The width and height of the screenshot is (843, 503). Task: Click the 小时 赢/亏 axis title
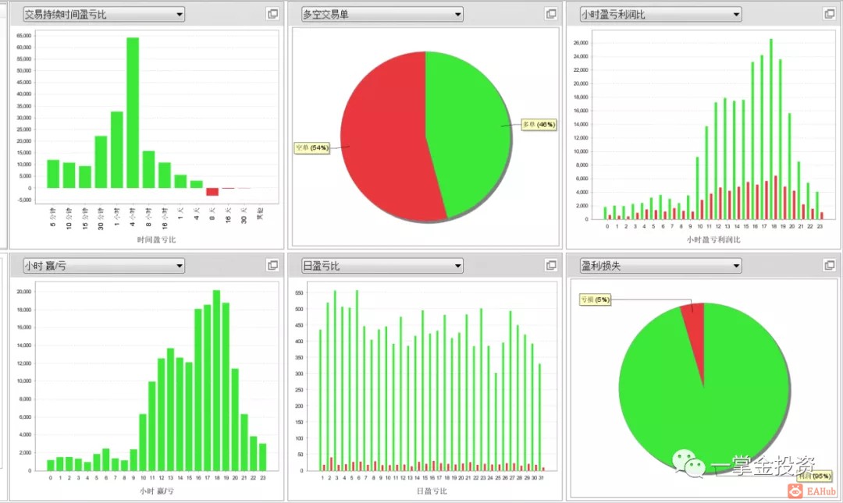(x=157, y=491)
